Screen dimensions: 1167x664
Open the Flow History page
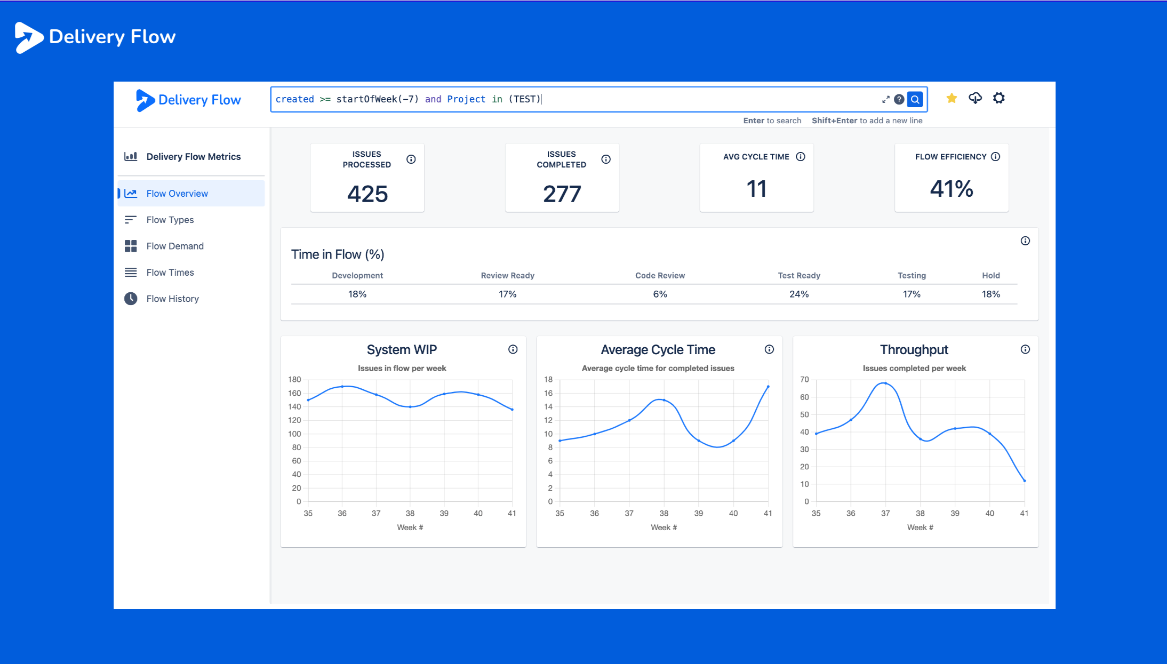pos(172,299)
